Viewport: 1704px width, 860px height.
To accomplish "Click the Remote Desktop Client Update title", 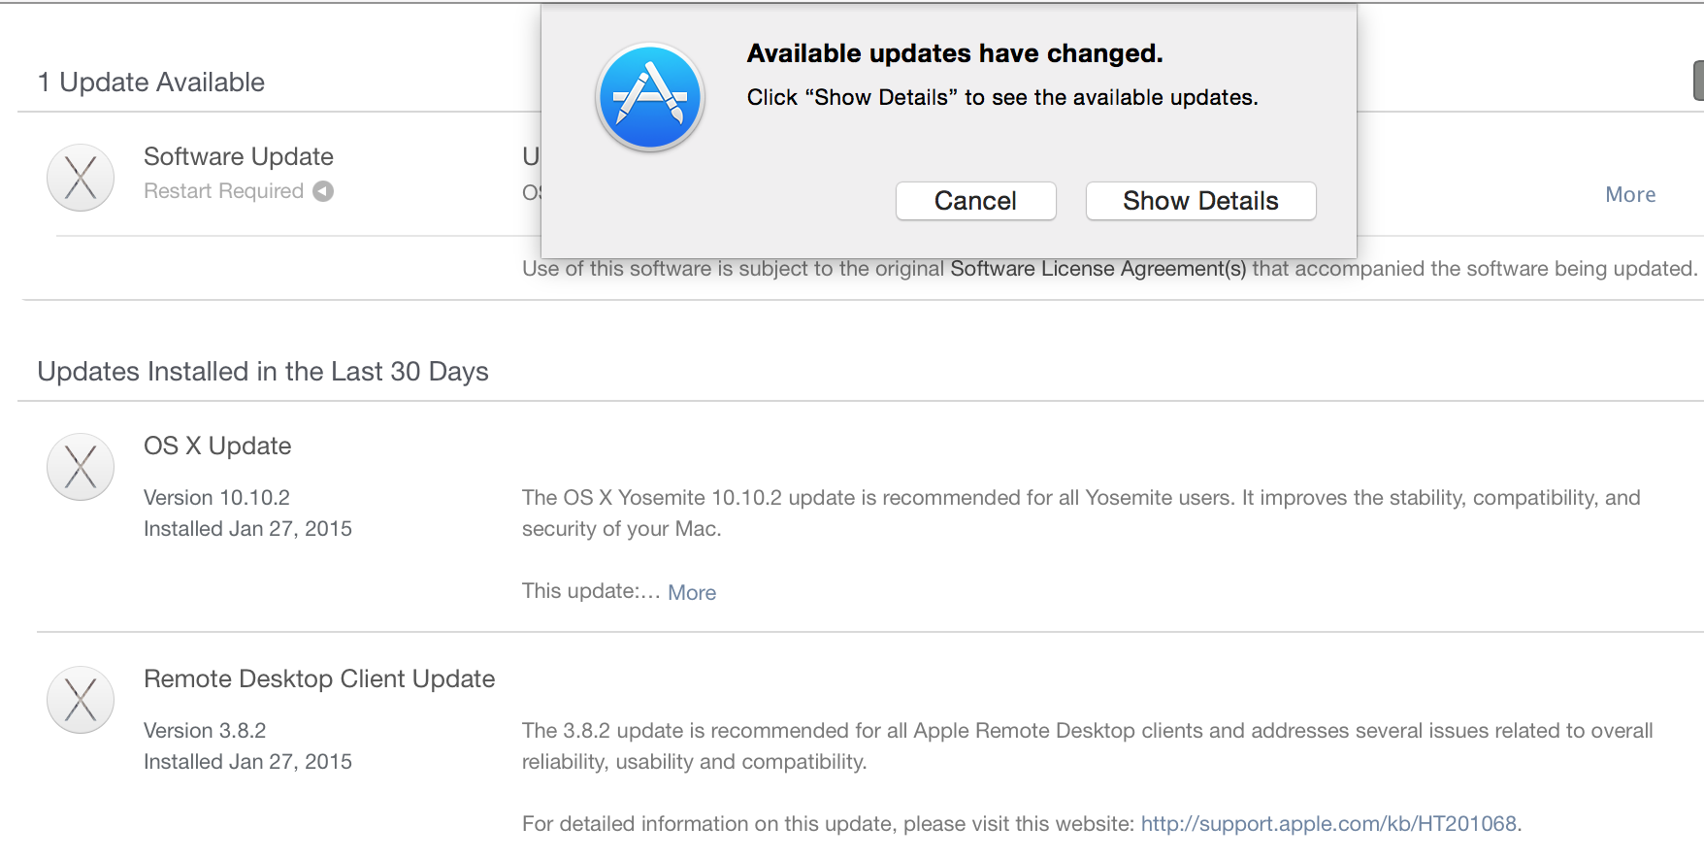I will pos(319,678).
